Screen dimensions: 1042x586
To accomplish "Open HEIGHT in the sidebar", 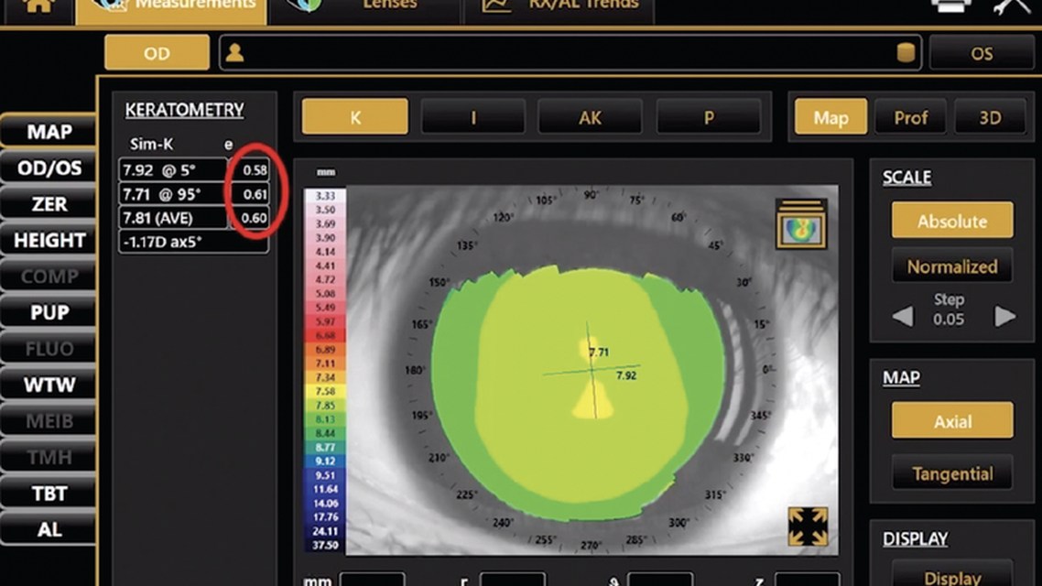I will [x=49, y=239].
